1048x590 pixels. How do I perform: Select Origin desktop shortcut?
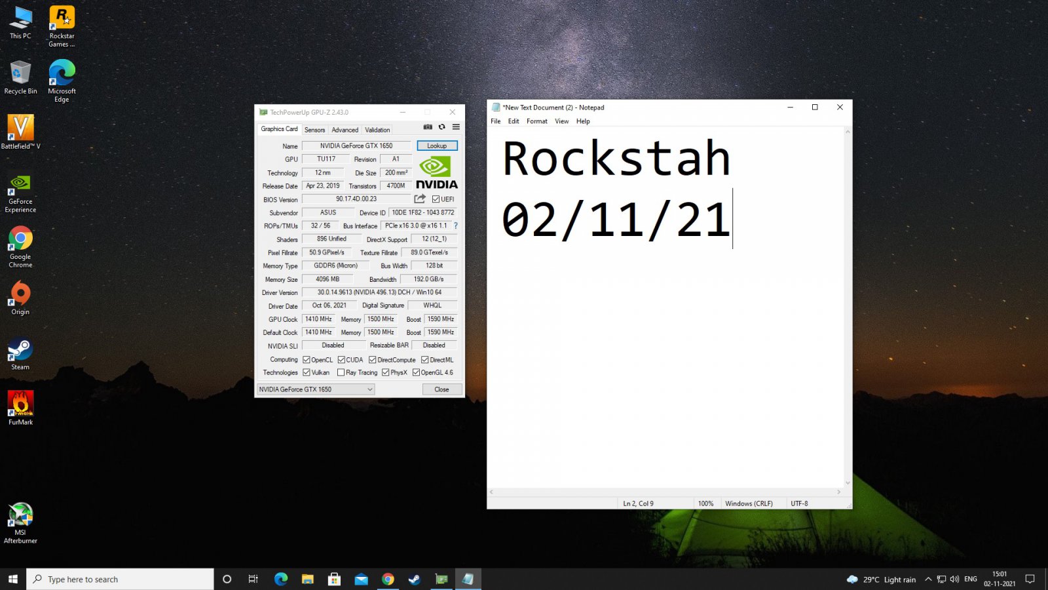click(x=20, y=298)
